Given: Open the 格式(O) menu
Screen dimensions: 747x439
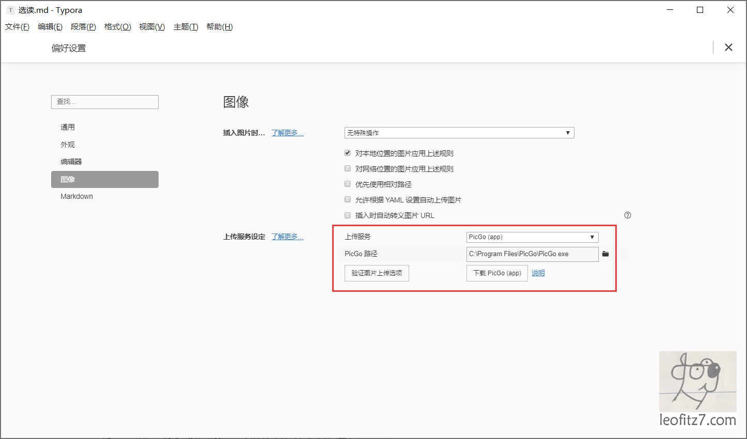Looking at the screenshot, I should pyautogui.click(x=117, y=26).
